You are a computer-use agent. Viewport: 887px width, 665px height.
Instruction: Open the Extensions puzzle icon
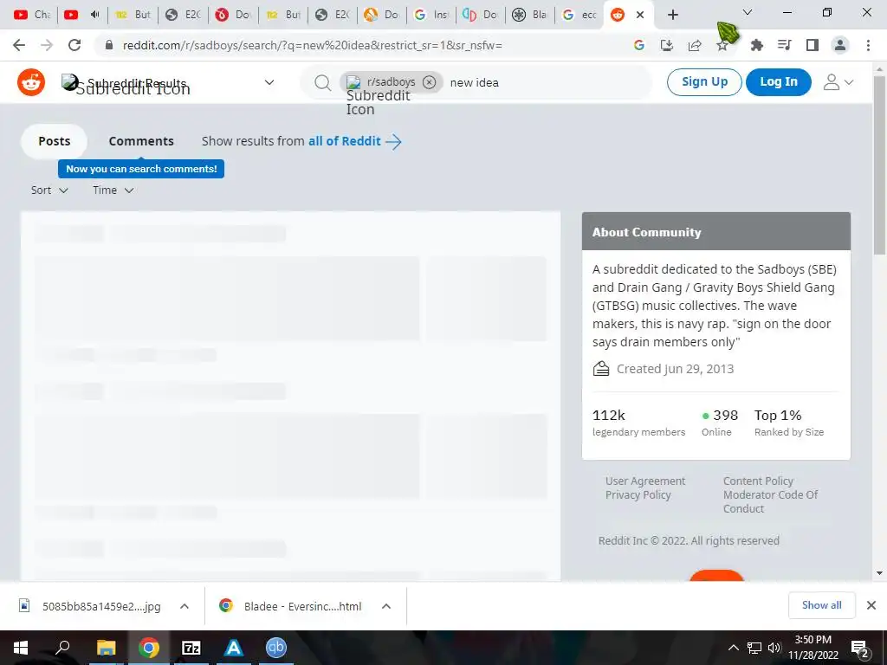coord(757,45)
